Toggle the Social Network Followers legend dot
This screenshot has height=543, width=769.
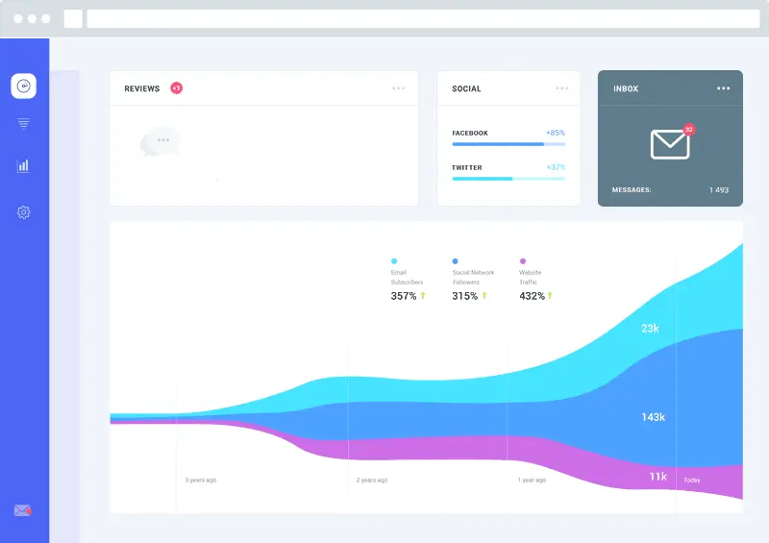tap(455, 261)
